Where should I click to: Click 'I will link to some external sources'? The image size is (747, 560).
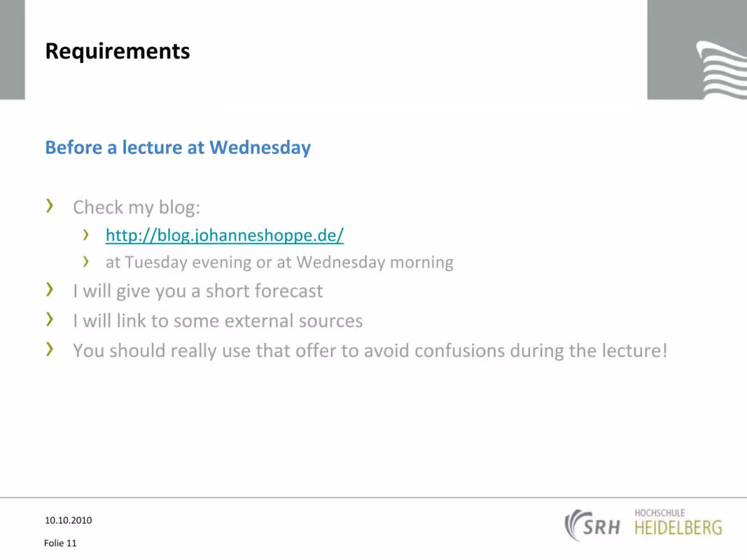coord(218,321)
